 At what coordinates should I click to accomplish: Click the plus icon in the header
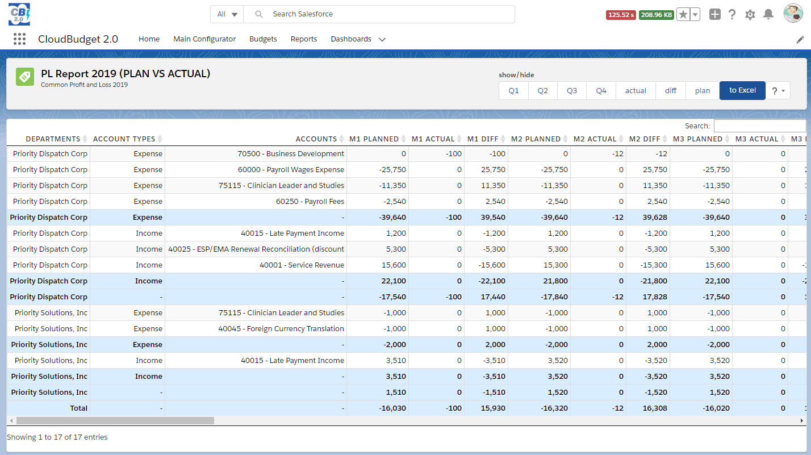click(715, 14)
